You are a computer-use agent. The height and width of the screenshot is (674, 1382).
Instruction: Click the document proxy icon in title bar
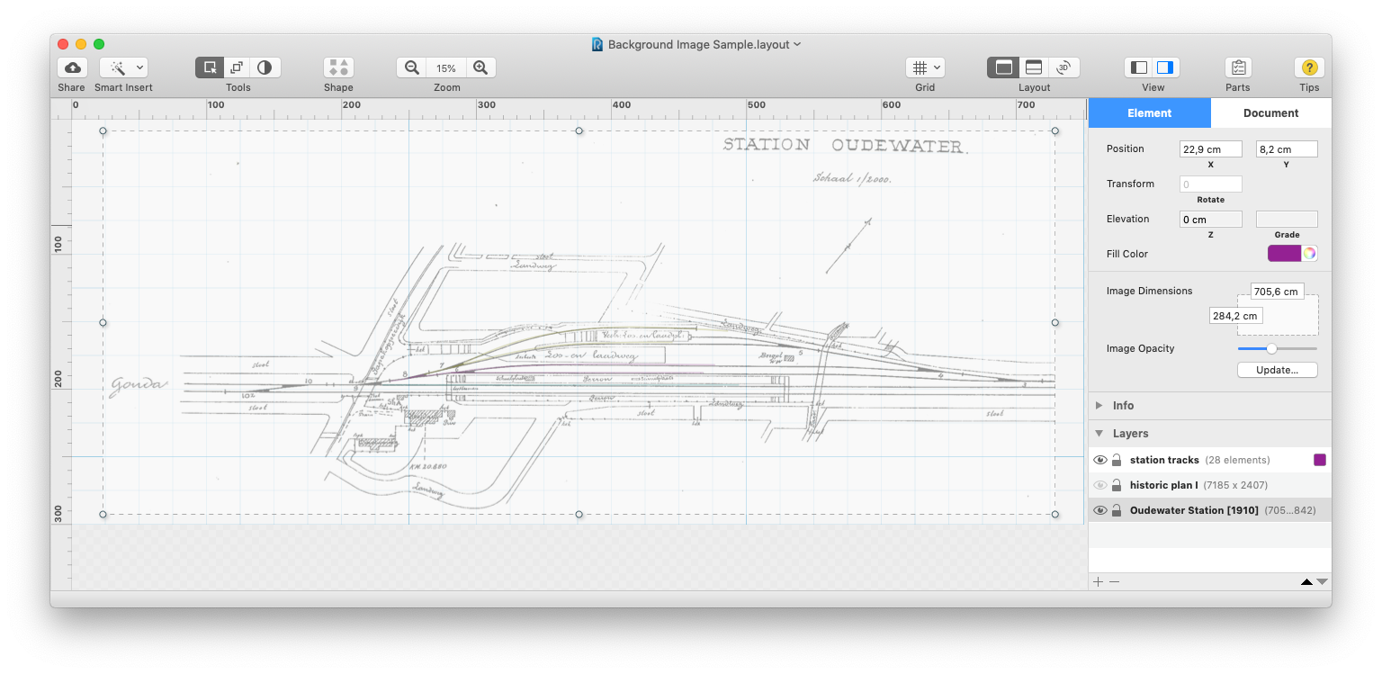(597, 44)
